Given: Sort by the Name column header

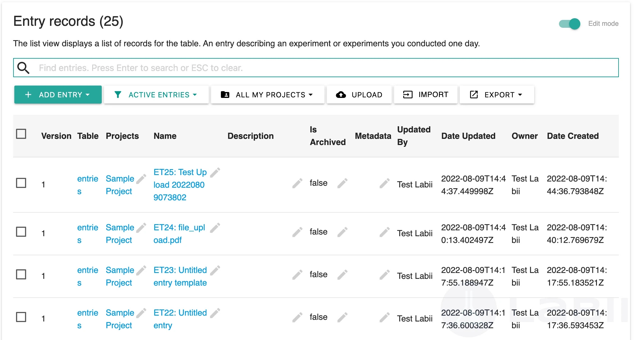Looking at the screenshot, I should (x=165, y=136).
